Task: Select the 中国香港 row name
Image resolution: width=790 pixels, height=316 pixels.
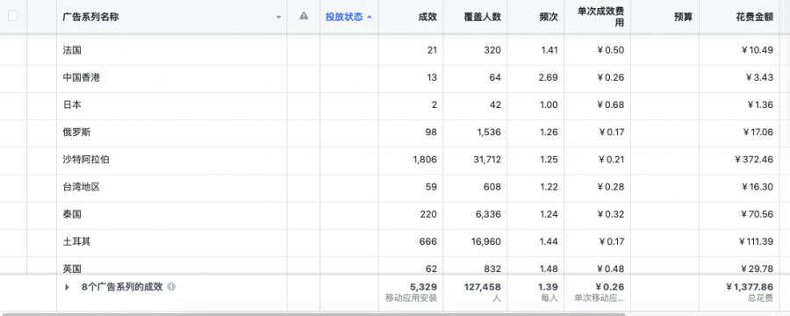Action: click(81, 77)
